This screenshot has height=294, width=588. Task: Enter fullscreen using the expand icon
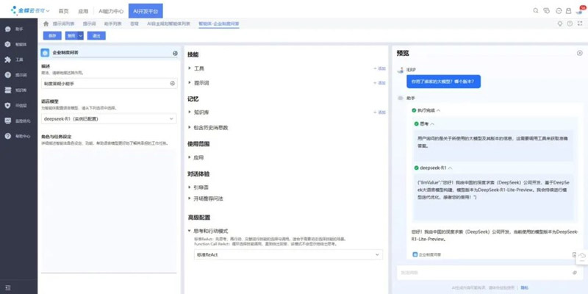click(x=581, y=24)
